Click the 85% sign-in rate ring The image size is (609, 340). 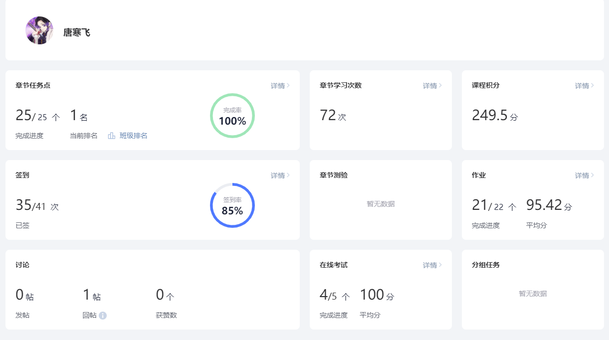click(232, 205)
